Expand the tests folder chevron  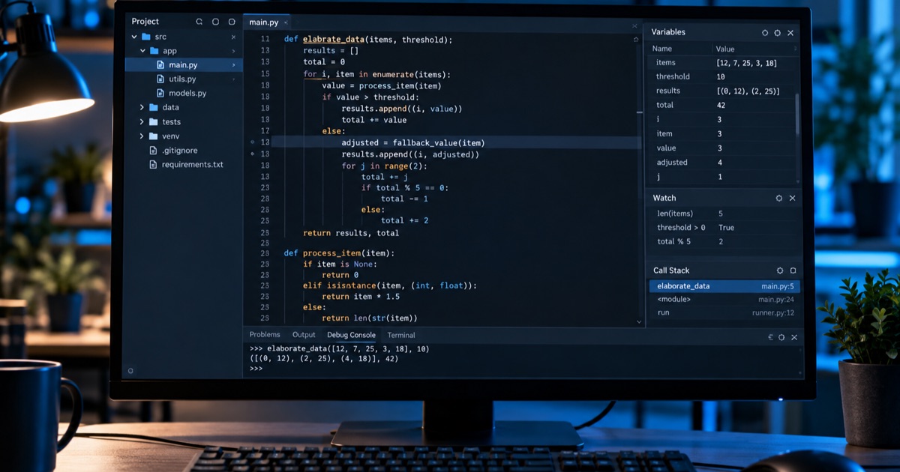tap(142, 122)
